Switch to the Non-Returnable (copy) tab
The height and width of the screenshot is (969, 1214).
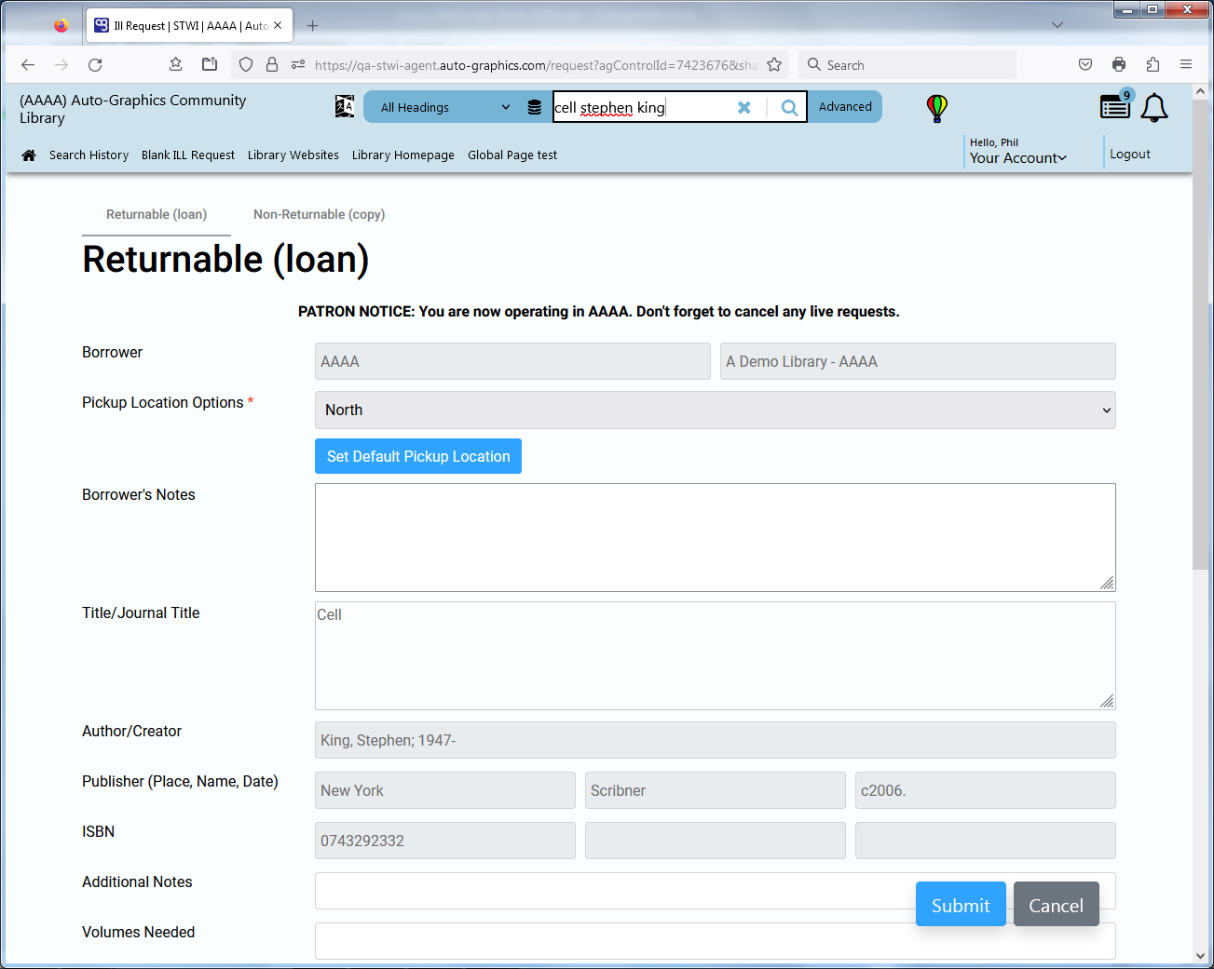pos(319,214)
